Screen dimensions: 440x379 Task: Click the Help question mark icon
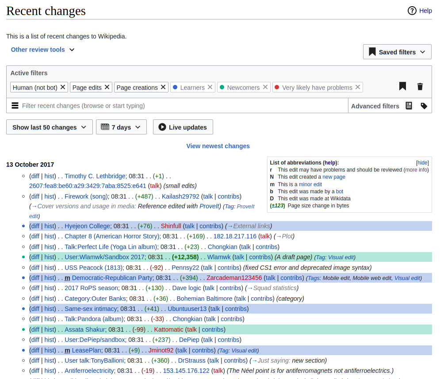point(412,11)
